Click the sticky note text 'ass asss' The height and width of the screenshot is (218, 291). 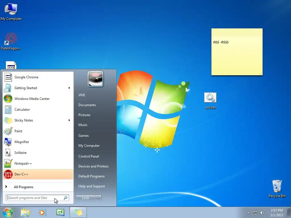click(x=221, y=42)
